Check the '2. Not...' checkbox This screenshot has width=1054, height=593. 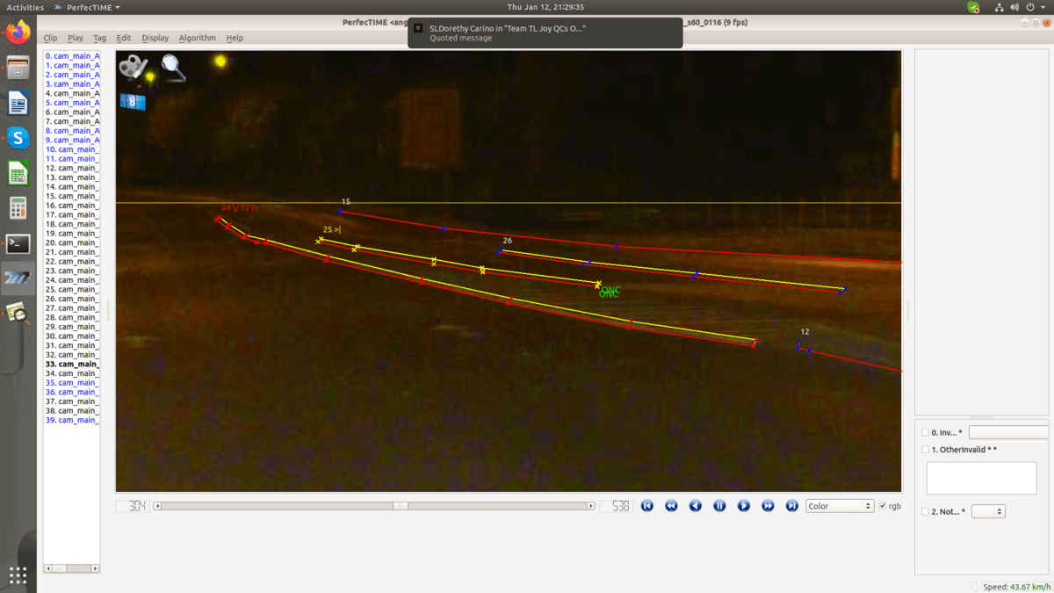925,511
